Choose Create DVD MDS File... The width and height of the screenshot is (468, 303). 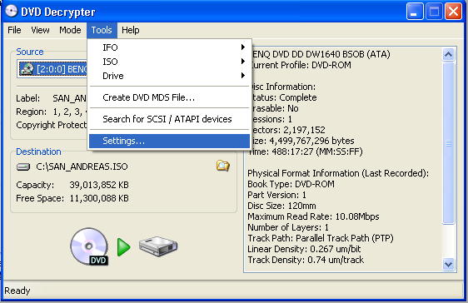169,97
